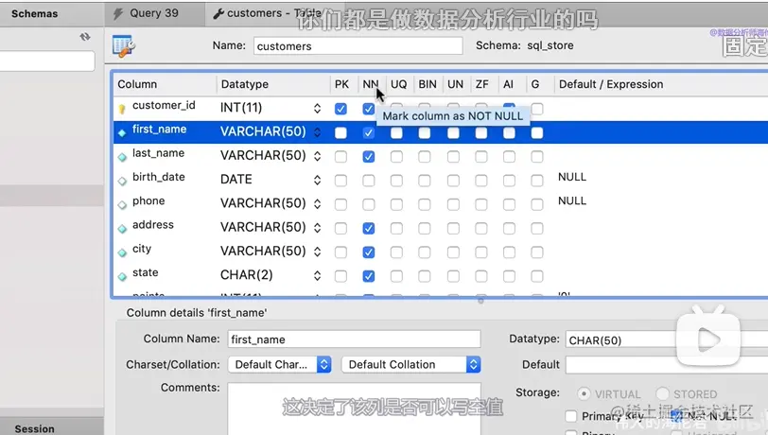
Task: Click the VARCHAR(50) datatype of city
Action: [x=263, y=252]
